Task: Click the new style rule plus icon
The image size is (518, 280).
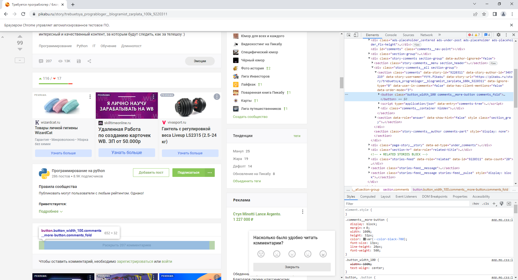Action: 494,204
